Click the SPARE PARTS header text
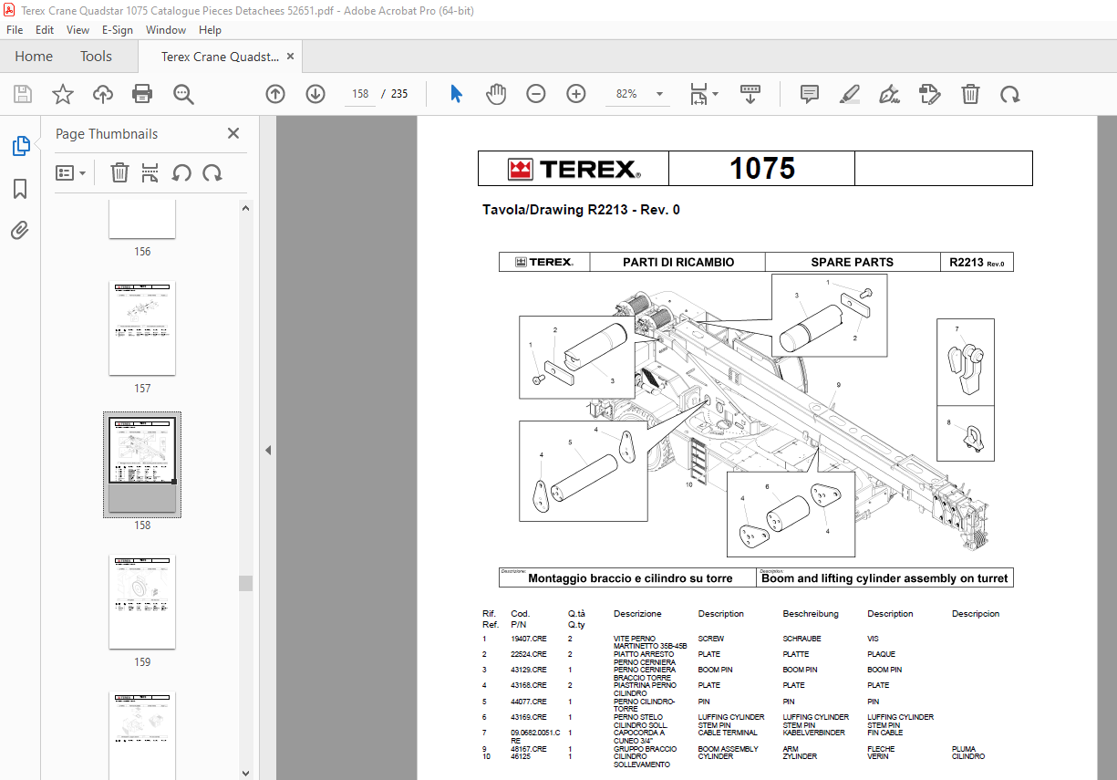 (x=853, y=262)
